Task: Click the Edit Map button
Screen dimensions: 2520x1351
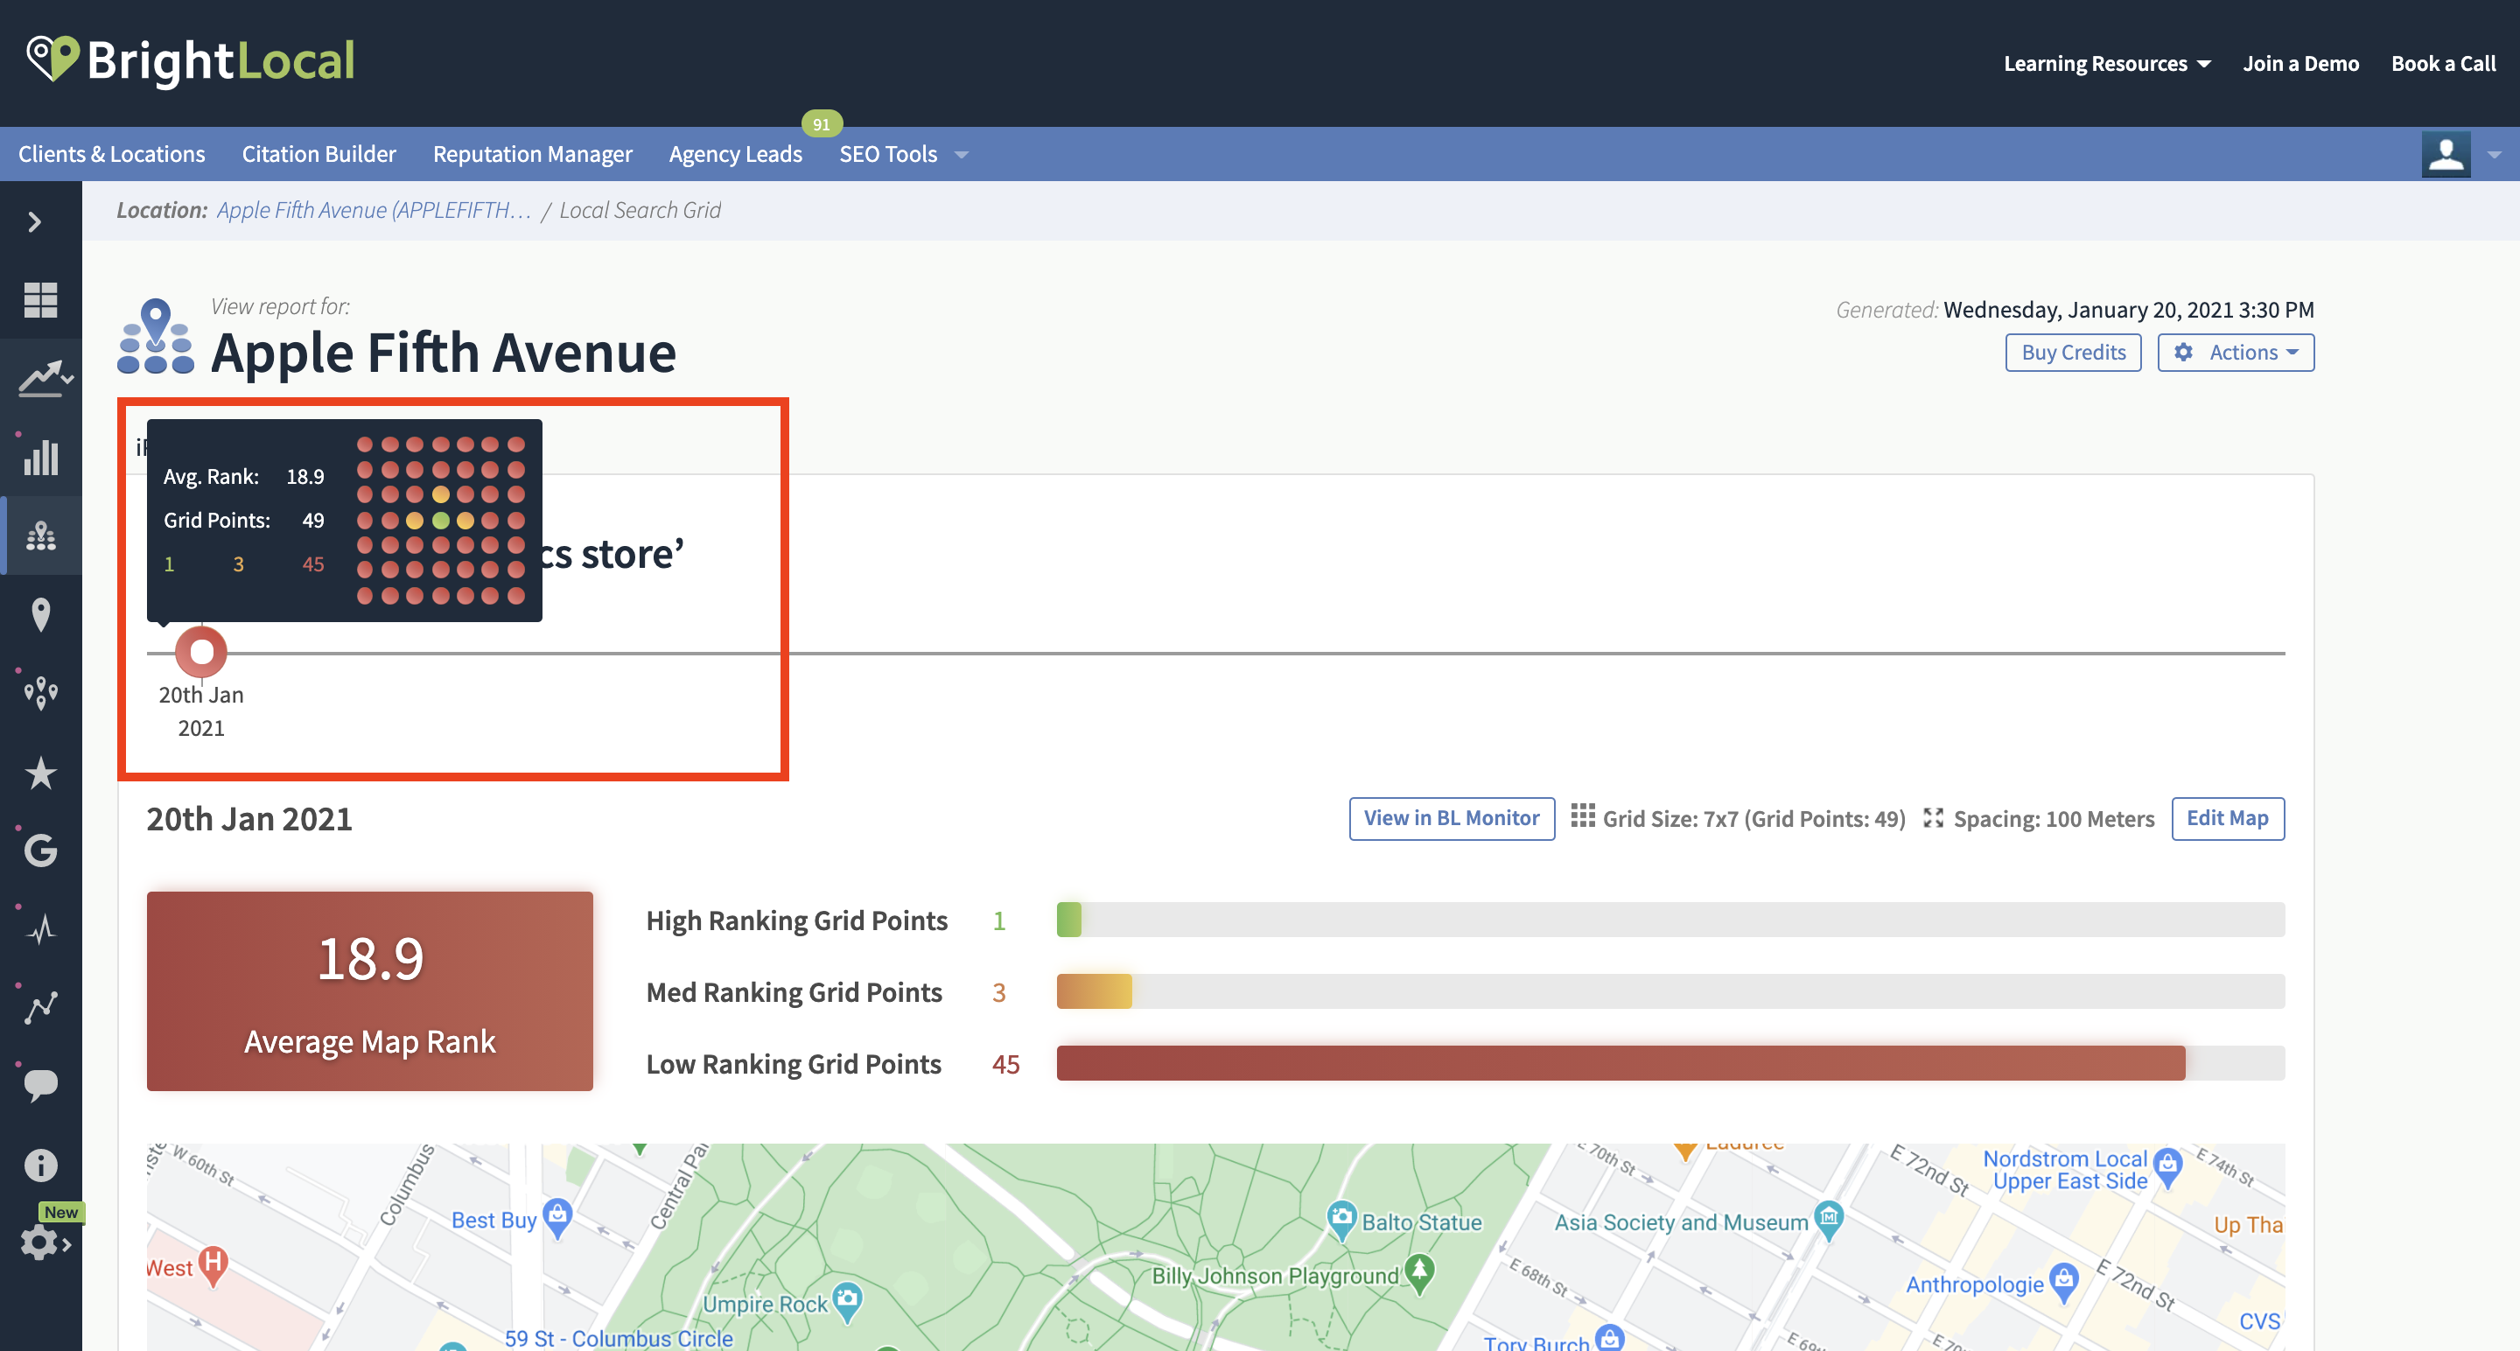Action: (2228, 818)
